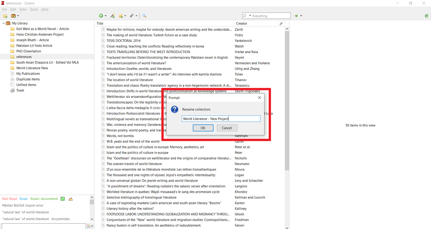Select the World Literature New collection
The width and height of the screenshot is (431, 229).
tap(32, 68)
